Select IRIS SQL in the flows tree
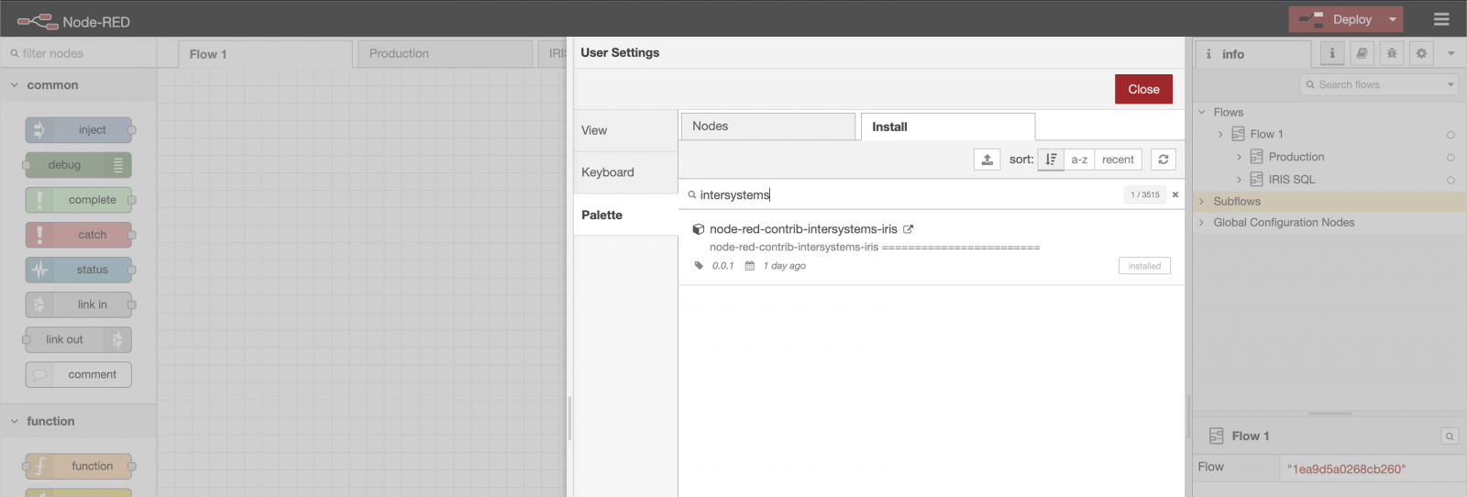The width and height of the screenshot is (1467, 497). click(x=1292, y=179)
